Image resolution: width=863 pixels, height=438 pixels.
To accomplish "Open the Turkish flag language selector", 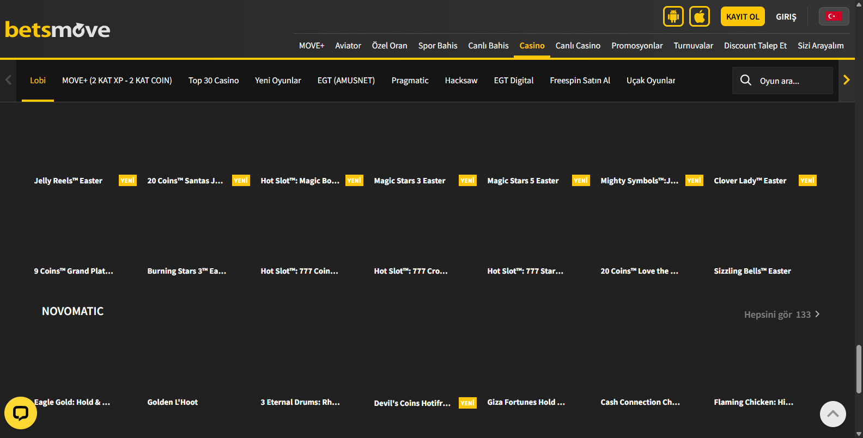I will [834, 16].
